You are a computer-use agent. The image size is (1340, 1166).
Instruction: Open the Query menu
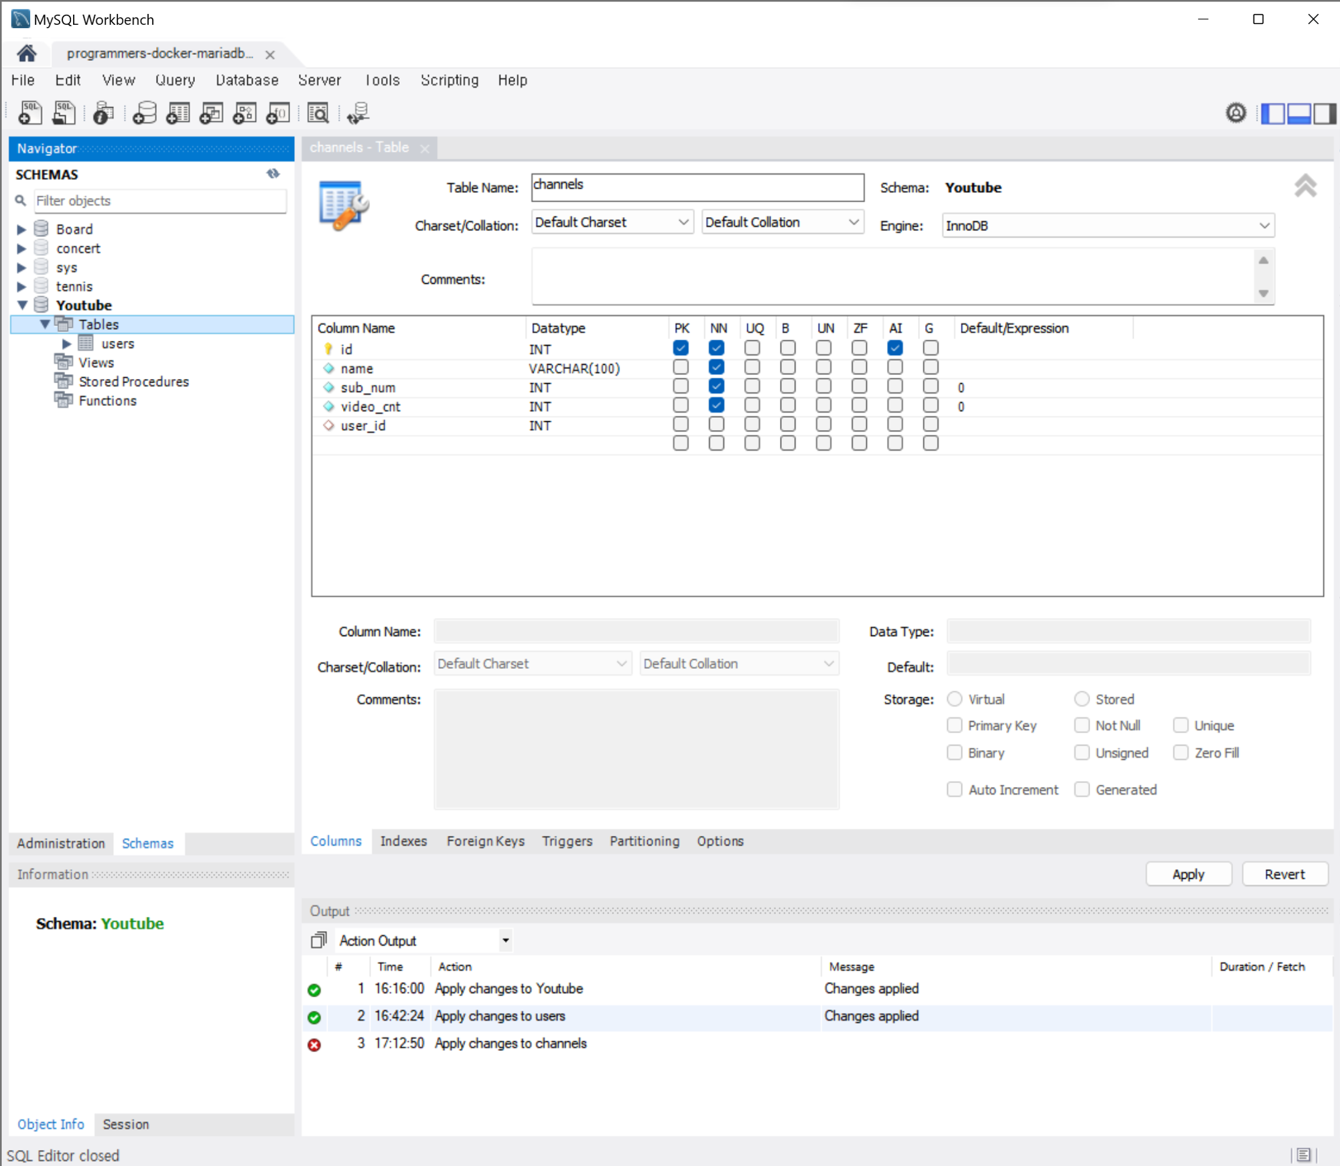tap(175, 80)
